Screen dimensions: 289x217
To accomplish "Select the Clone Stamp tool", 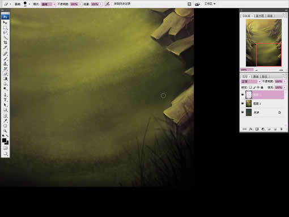I will point(5,63).
